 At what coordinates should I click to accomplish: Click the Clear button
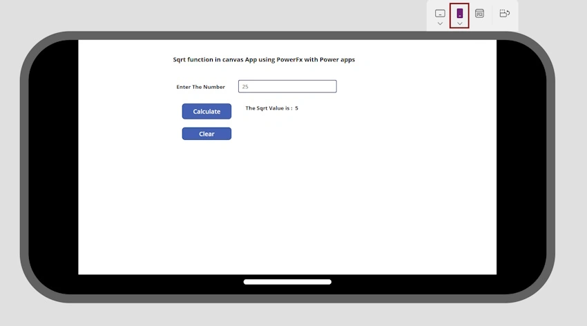tap(206, 134)
